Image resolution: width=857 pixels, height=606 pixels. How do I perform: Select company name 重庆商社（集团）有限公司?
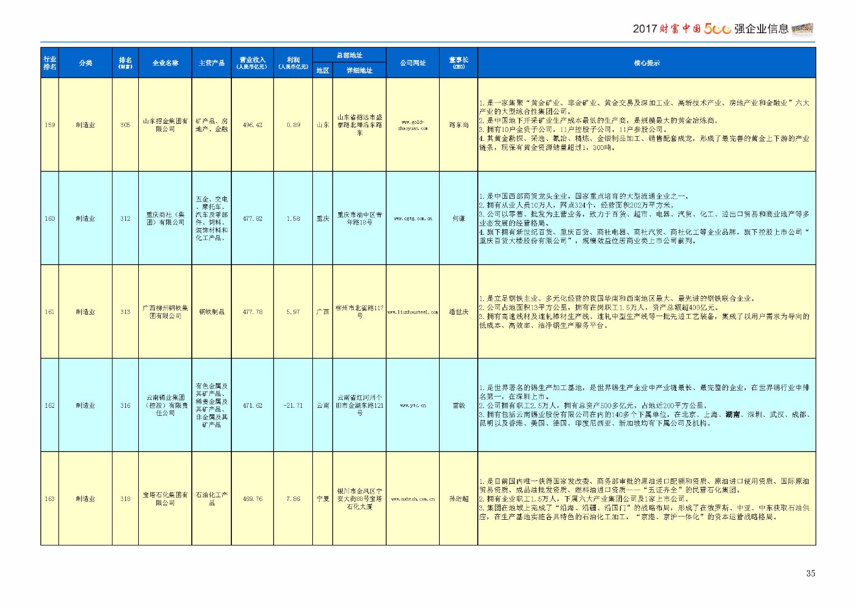165,219
